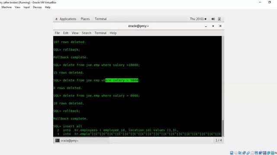The image size is (277, 155).
Task: Restore the VirtualBox window via title bar button
Action: coord(269,2)
